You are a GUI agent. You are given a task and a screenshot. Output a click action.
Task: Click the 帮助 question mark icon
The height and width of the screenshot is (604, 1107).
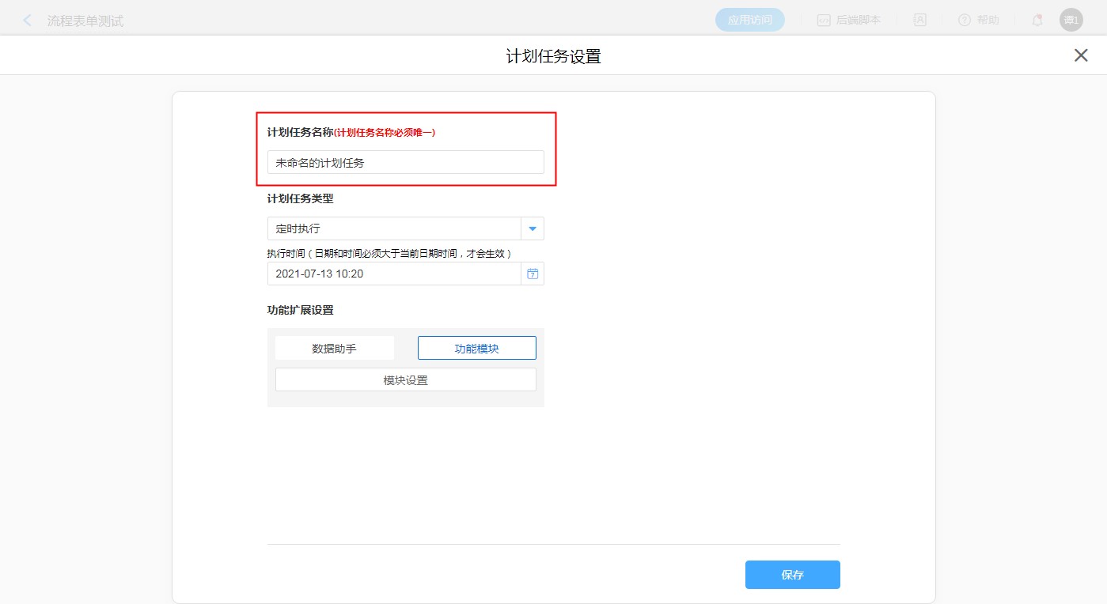(x=964, y=21)
